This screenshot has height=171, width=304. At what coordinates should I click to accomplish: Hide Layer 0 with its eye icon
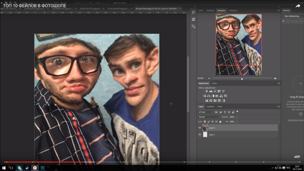pos(200,128)
